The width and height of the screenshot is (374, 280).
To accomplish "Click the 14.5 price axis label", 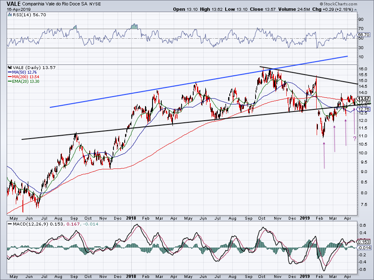I will point(362,87).
